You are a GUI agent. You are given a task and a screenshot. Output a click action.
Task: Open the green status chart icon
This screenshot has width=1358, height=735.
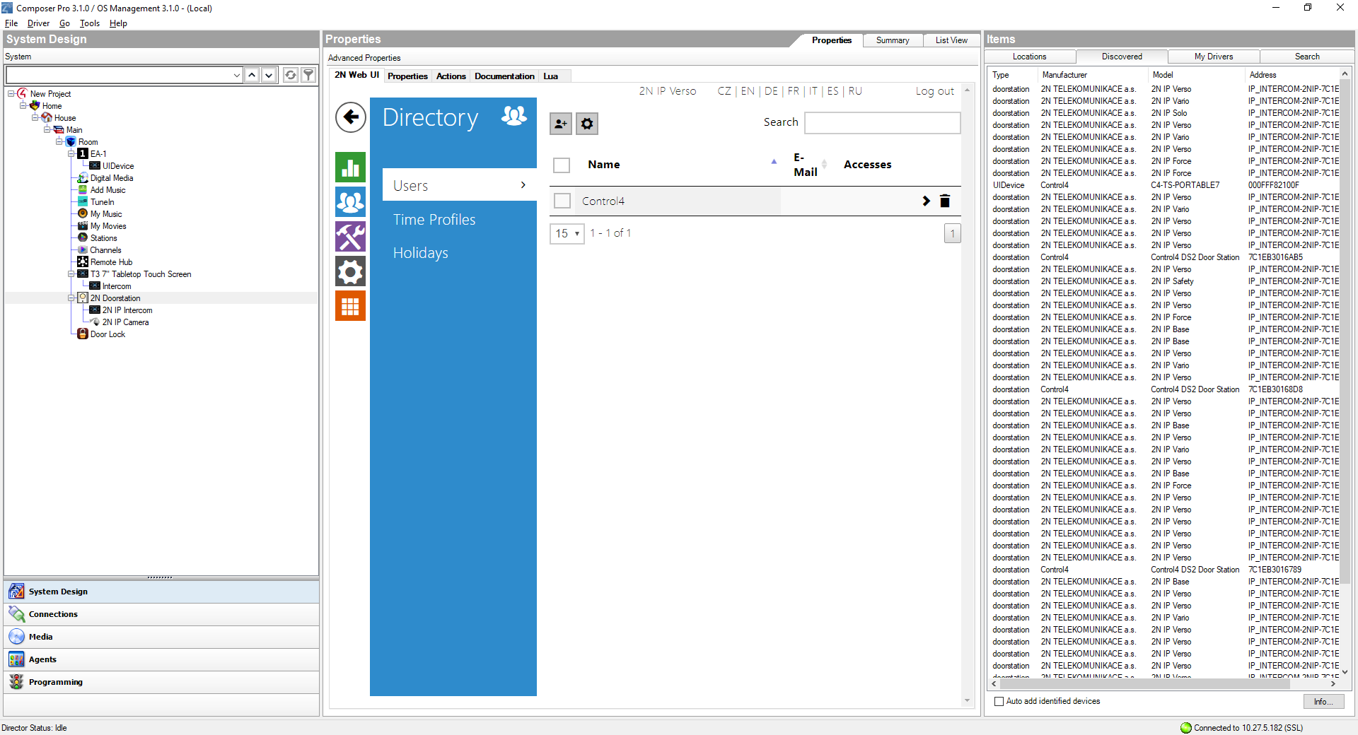pos(351,167)
